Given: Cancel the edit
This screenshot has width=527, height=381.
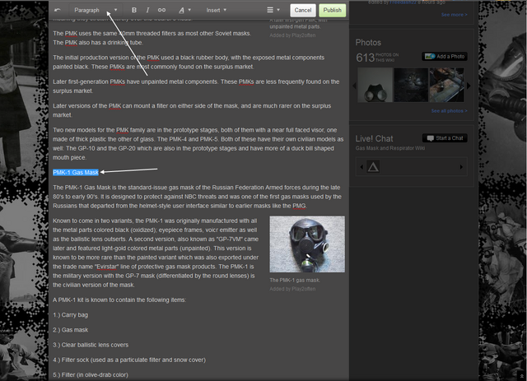Looking at the screenshot, I should click(303, 10).
